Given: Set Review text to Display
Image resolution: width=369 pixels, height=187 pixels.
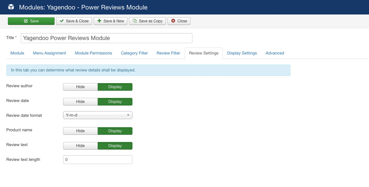Looking at the screenshot, I should 115,146.
